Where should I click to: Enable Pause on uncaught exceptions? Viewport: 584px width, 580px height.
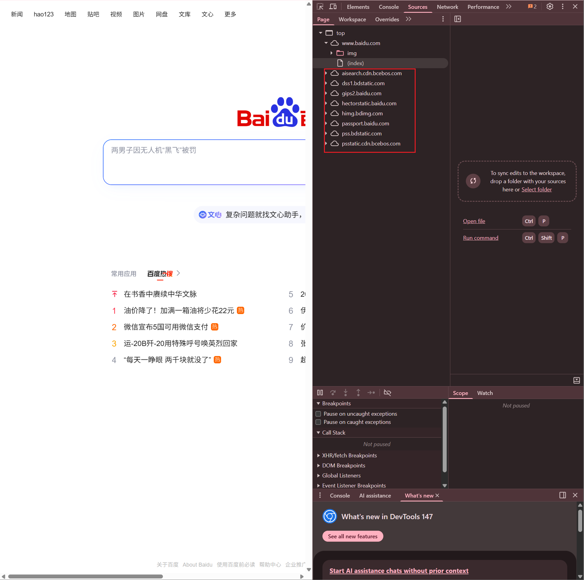[318, 414]
